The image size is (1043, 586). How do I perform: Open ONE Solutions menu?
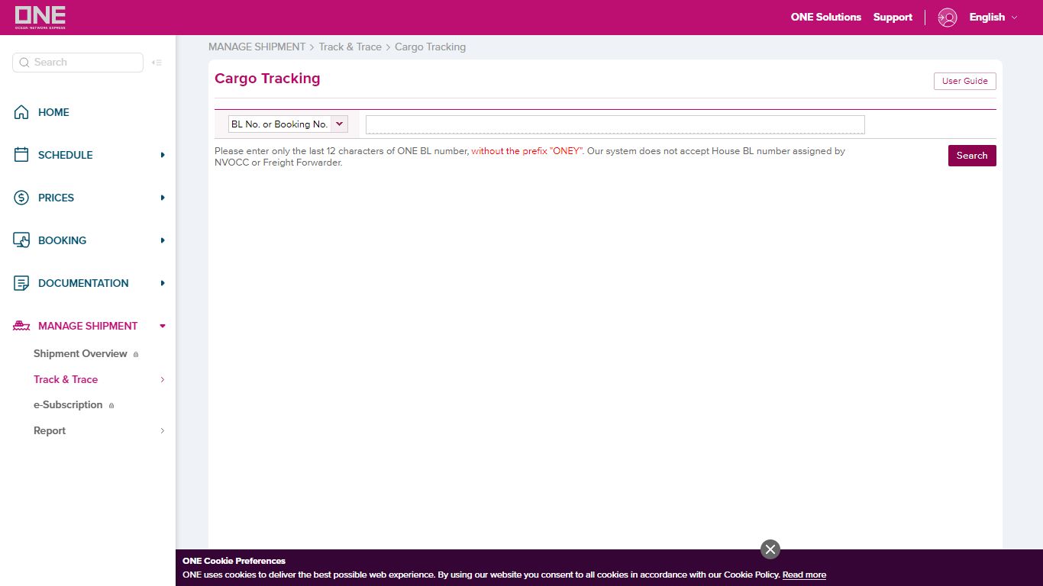click(x=826, y=18)
